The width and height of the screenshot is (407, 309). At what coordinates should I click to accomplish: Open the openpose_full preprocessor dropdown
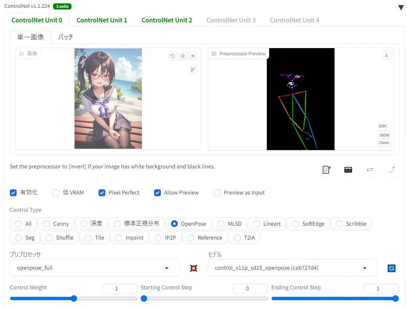(94, 268)
